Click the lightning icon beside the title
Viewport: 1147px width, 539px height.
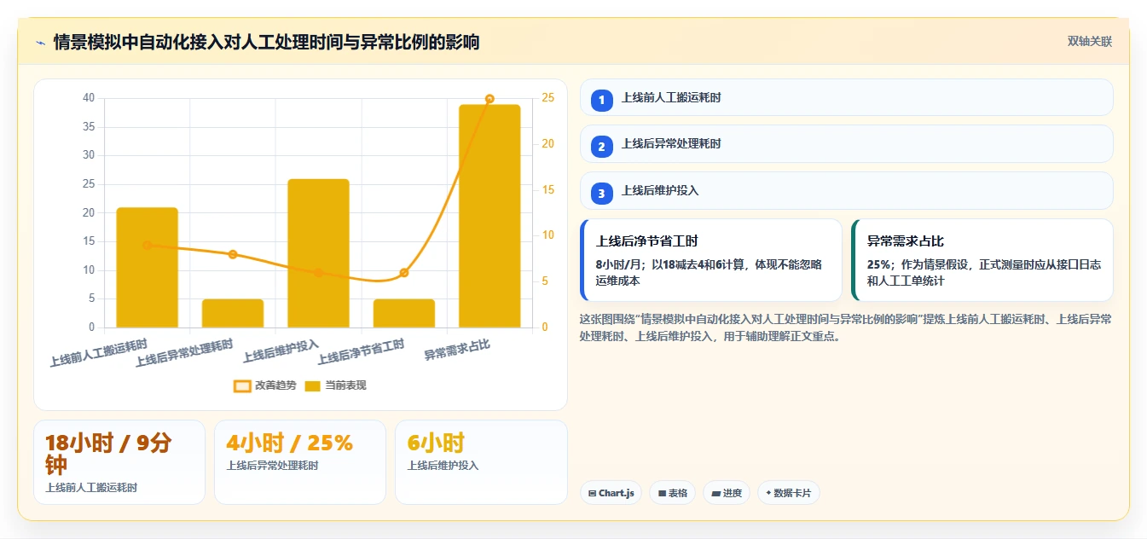(40, 42)
